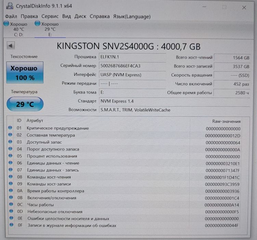Click the Режим передачи field

[132, 84]
